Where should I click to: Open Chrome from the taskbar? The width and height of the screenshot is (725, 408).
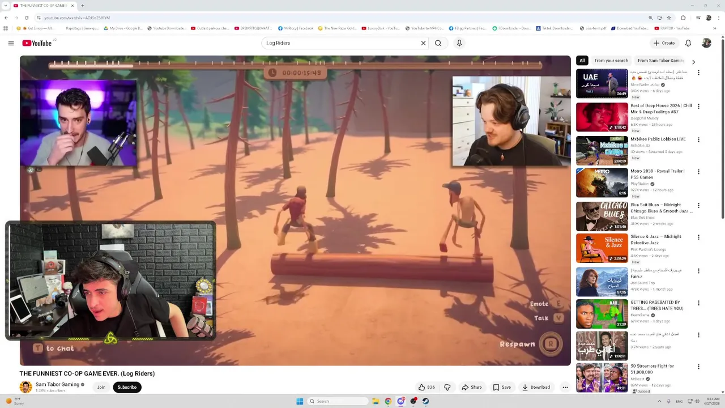(x=388, y=401)
